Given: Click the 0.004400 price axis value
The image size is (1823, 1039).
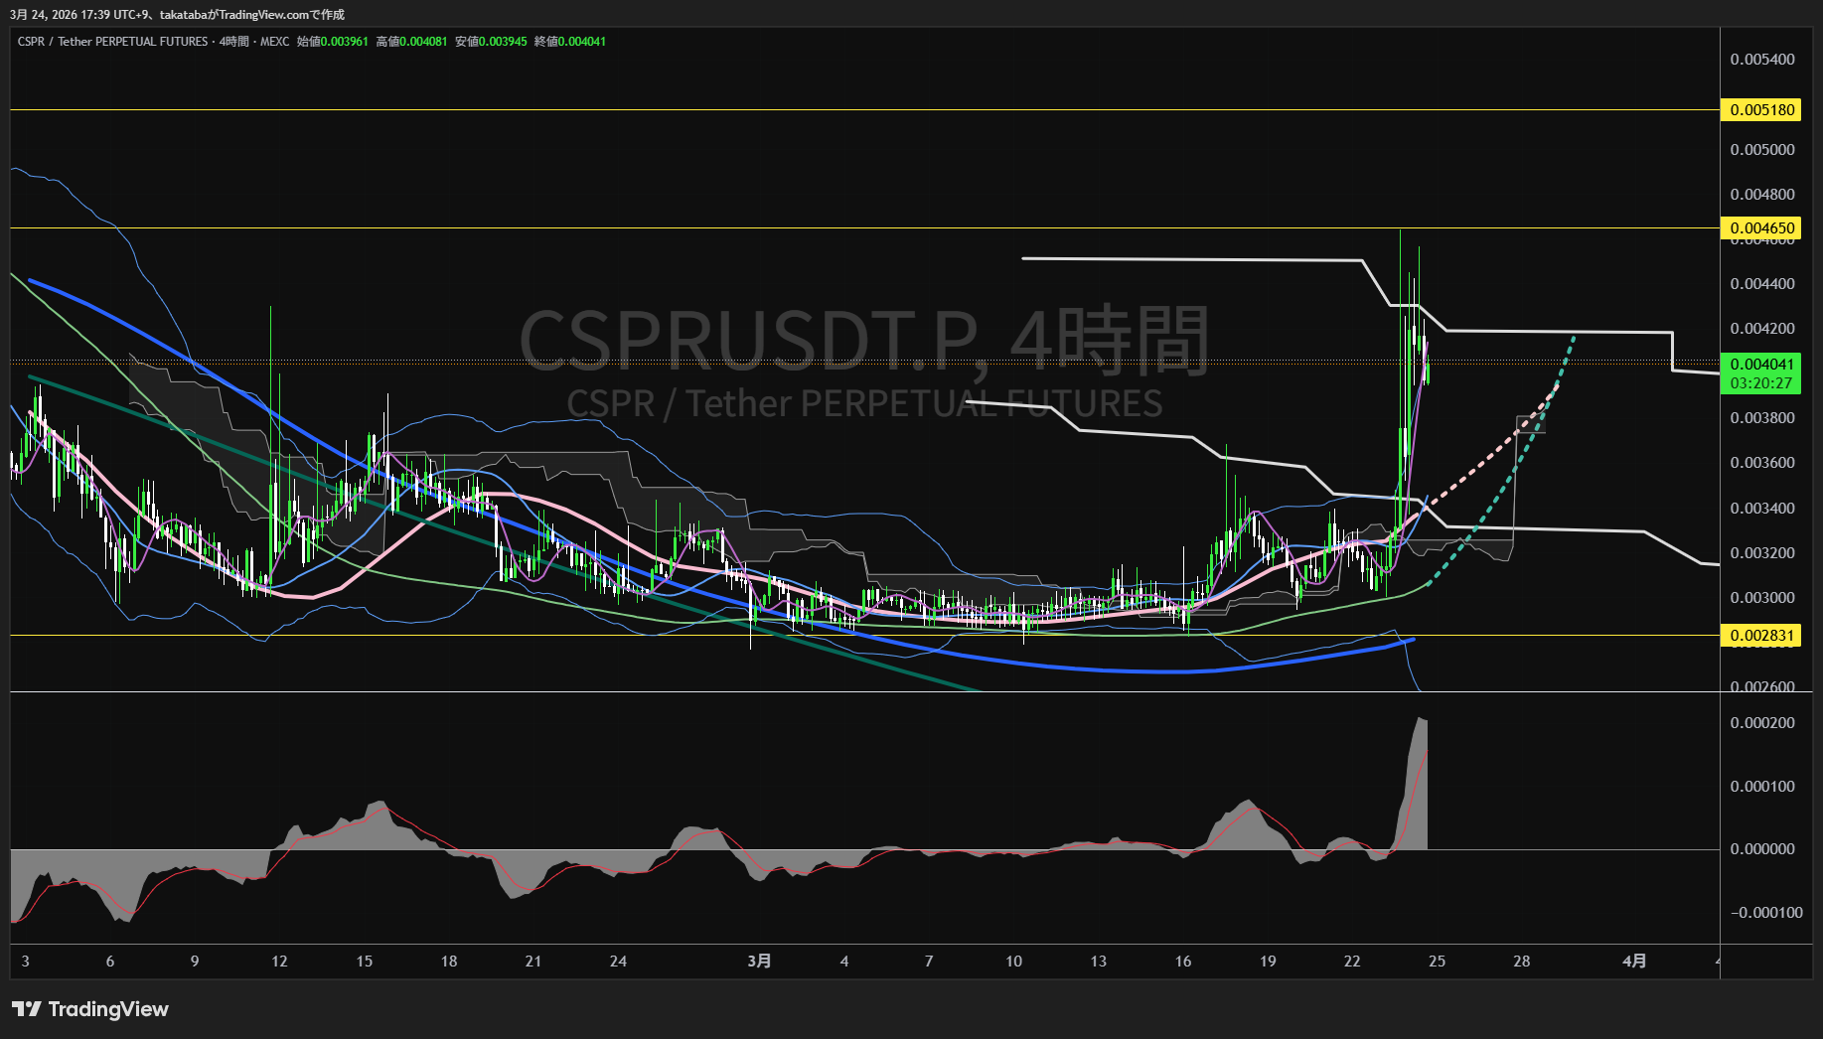Looking at the screenshot, I should (1762, 283).
